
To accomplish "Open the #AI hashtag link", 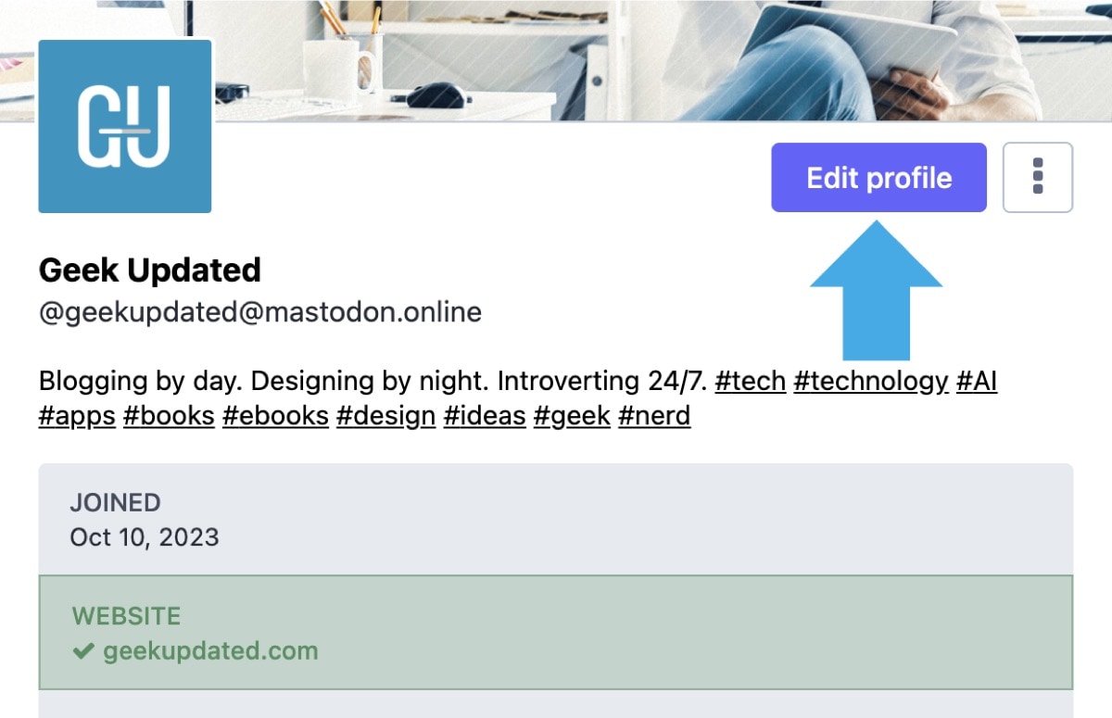I will 977,381.
